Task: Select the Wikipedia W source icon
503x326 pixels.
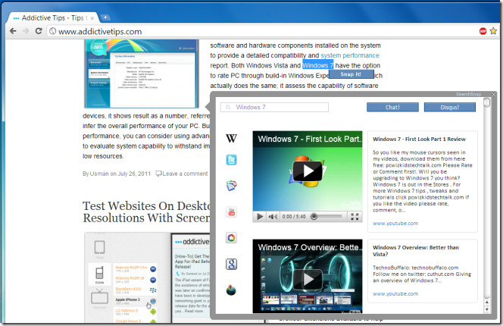Action: coord(231,139)
